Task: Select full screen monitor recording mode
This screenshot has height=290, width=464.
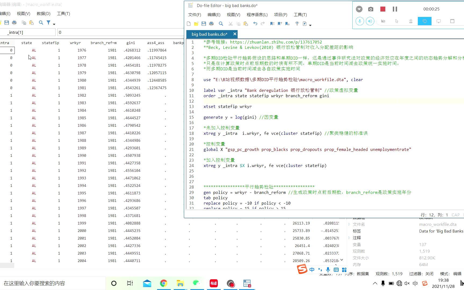Action: [438, 21]
